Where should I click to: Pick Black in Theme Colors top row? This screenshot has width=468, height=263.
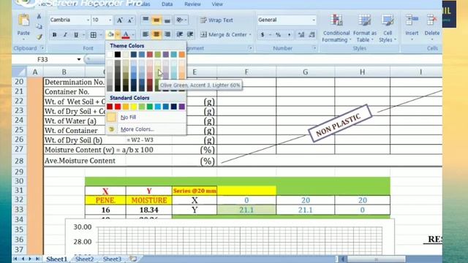coord(118,54)
